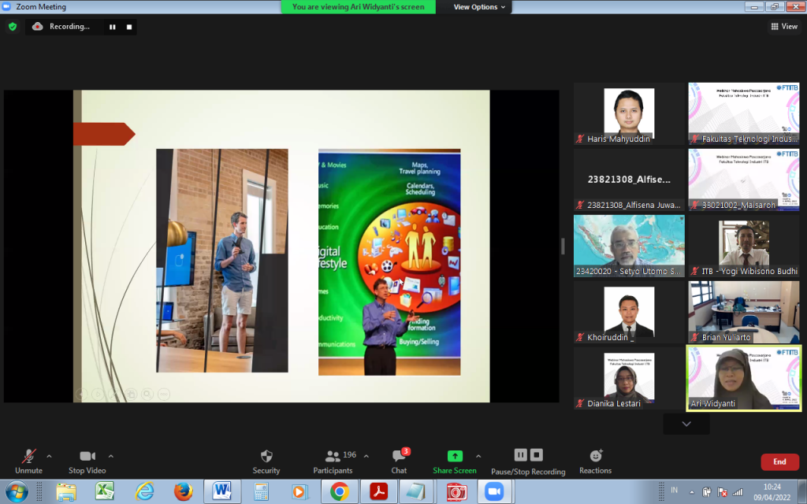Open the Chat panel

tap(399, 461)
